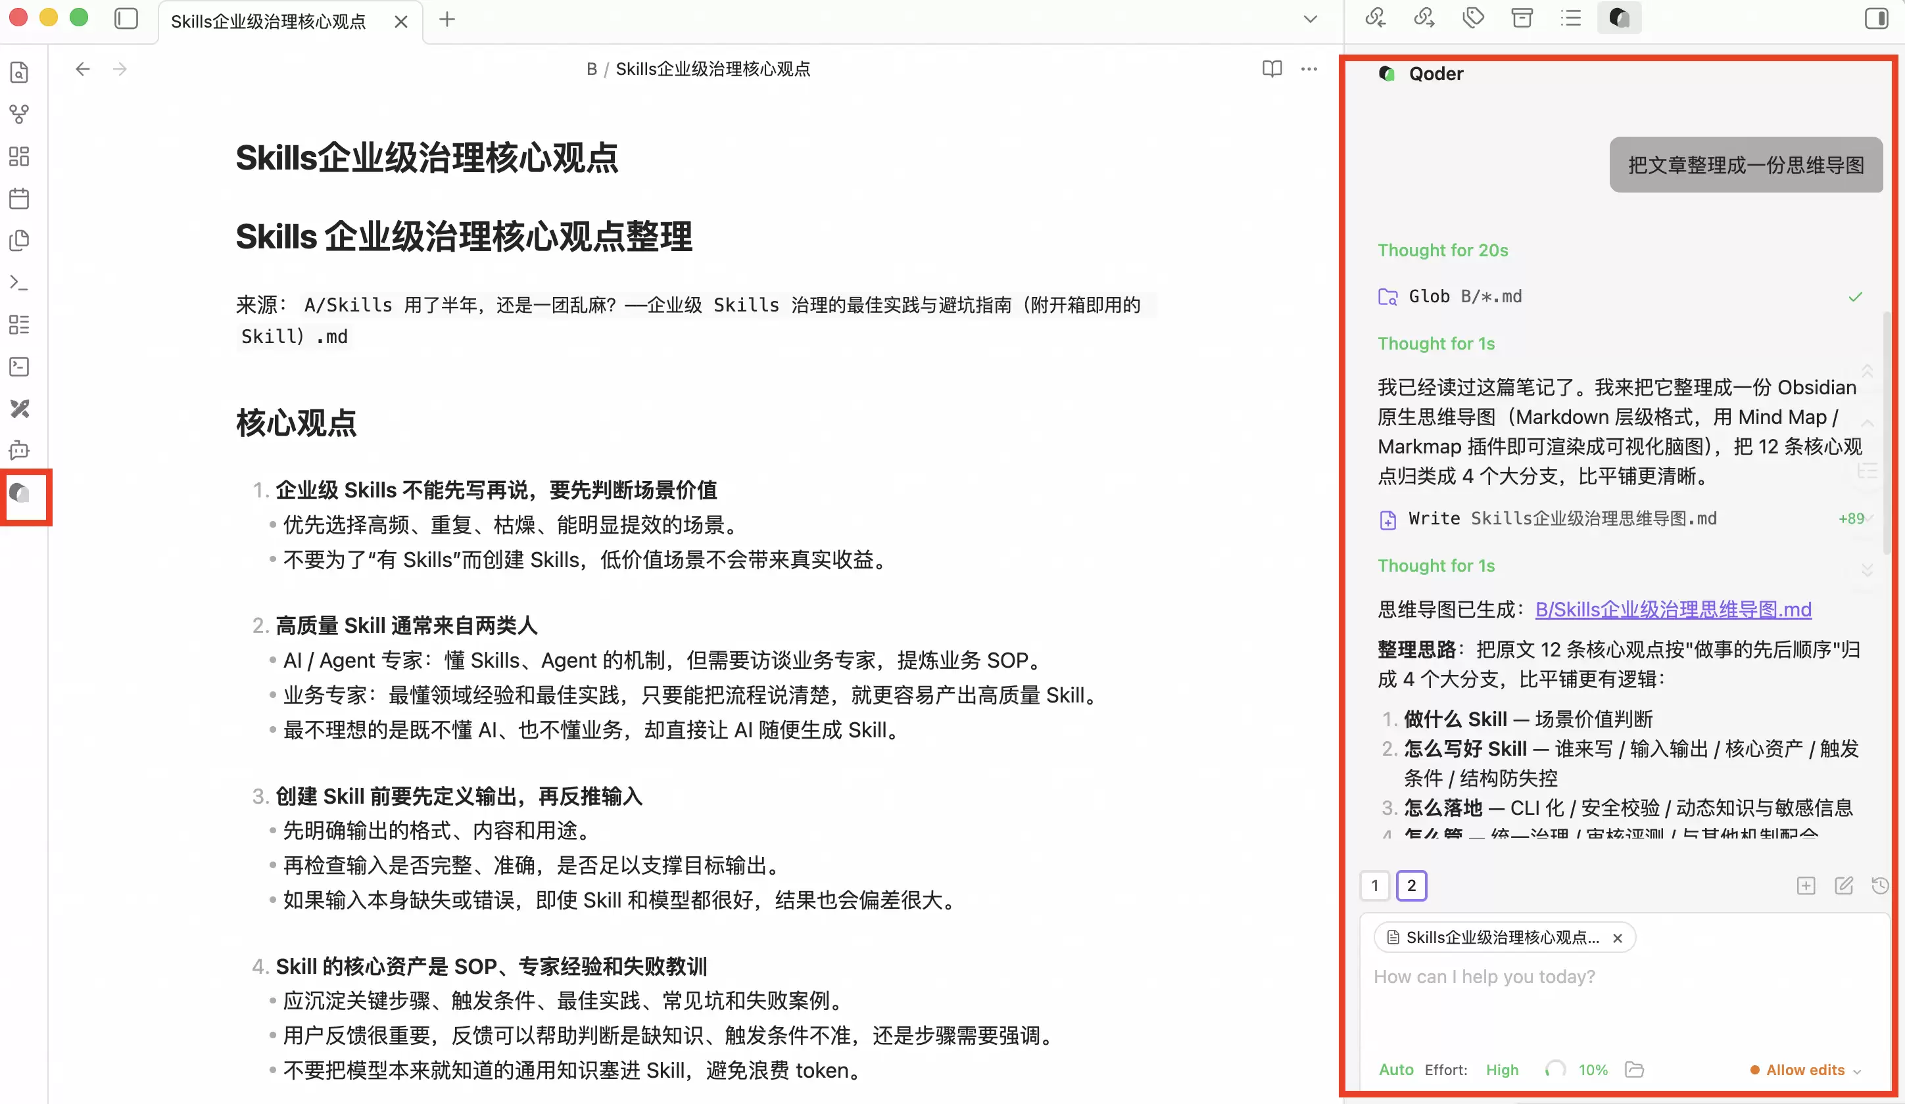Image resolution: width=1905 pixels, height=1104 pixels.
Task: Close the Skills企业级治理核心观点 tab
Action: tap(401, 21)
